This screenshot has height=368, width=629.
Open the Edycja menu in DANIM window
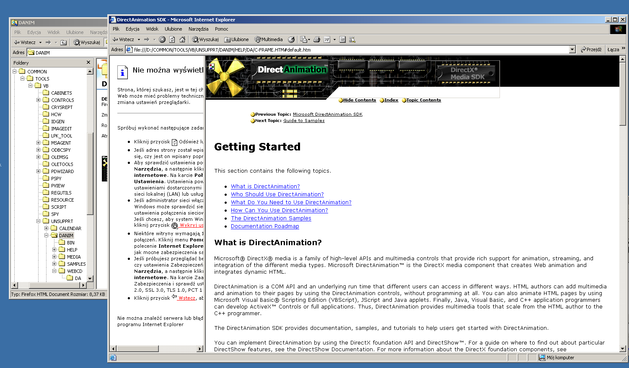tap(34, 32)
